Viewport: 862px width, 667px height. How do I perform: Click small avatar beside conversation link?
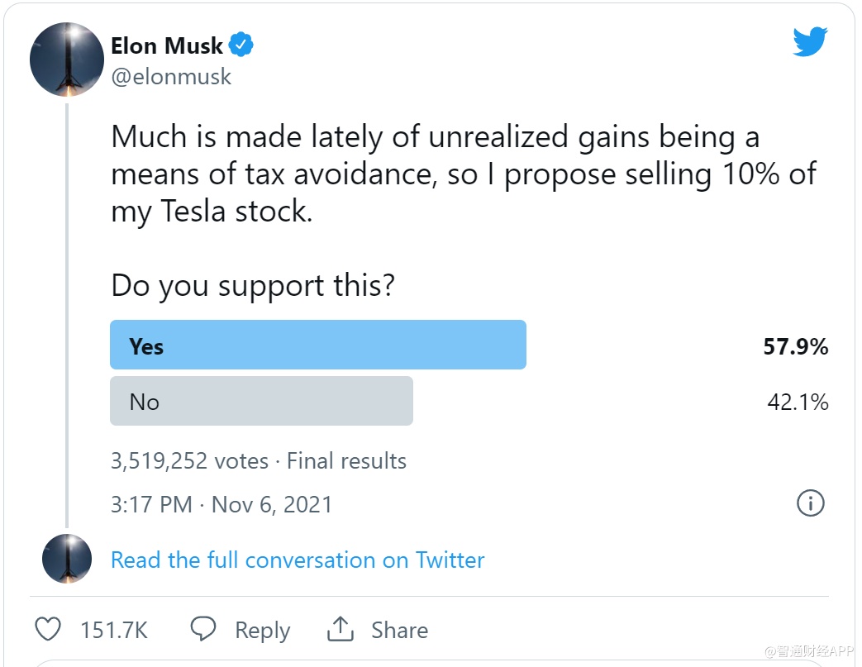pos(67,560)
